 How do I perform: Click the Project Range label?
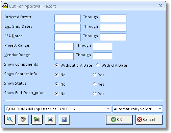pos(17,46)
